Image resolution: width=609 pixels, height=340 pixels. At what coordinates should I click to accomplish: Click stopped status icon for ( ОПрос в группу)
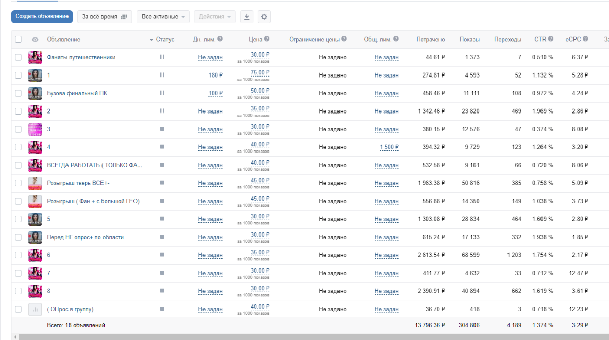[162, 309]
